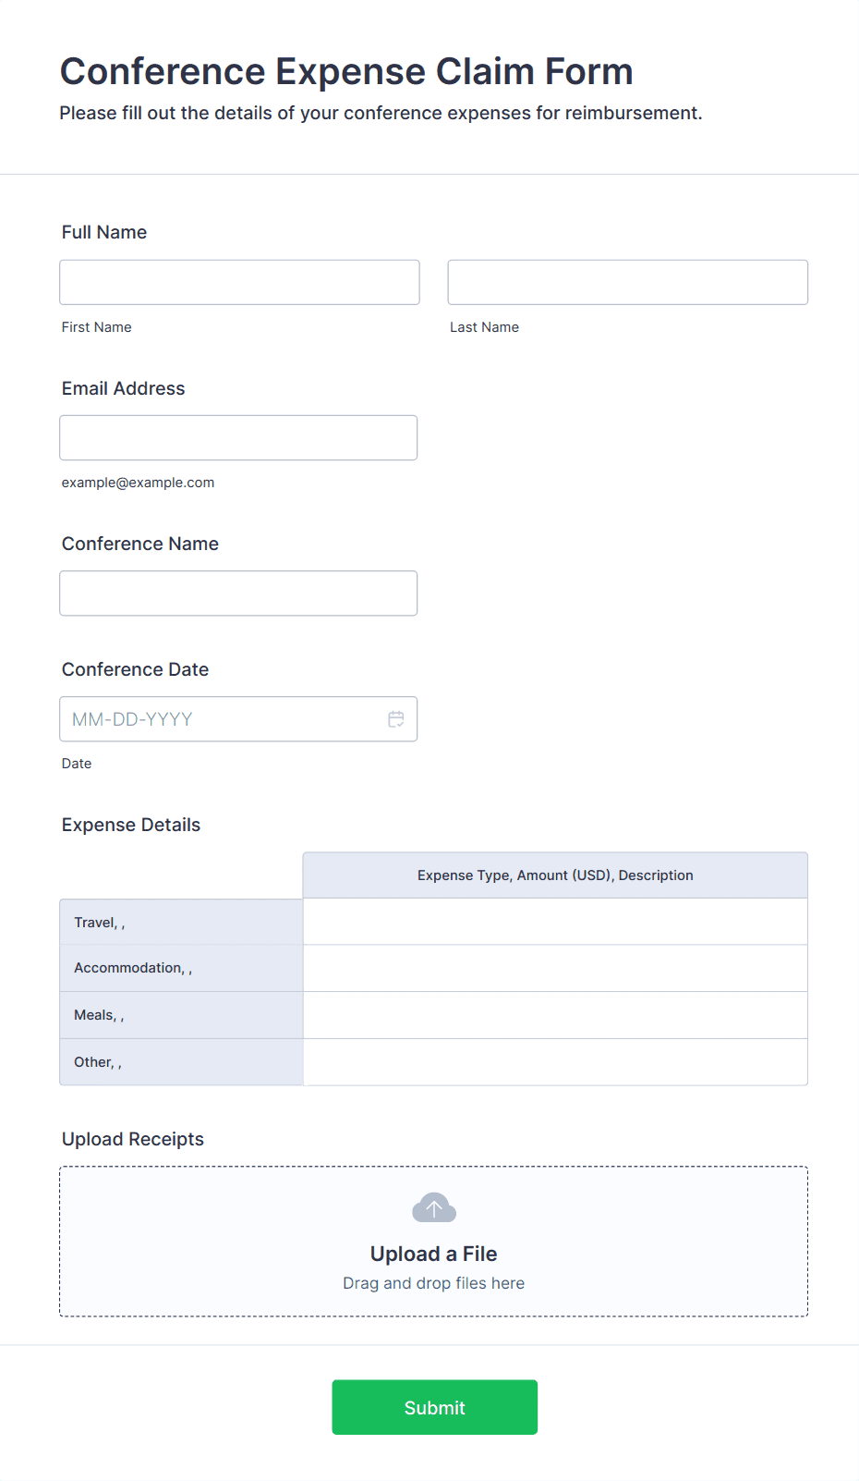
Task: Click the Drag and drop files area
Action: click(434, 1241)
